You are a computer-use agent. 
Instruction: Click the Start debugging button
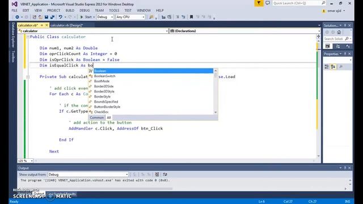pyautogui.click(x=86, y=17)
